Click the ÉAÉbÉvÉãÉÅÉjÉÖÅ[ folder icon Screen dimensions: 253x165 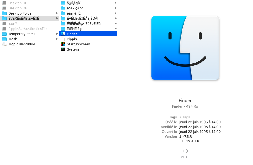[63, 18]
